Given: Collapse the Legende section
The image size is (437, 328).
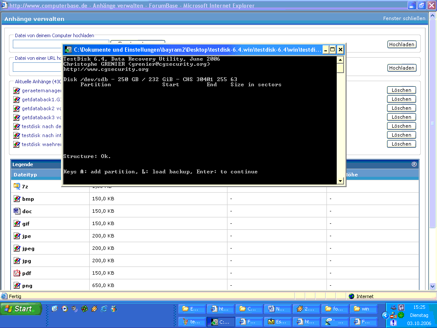Looking at the screenshot, I should (x=414, y=164).
